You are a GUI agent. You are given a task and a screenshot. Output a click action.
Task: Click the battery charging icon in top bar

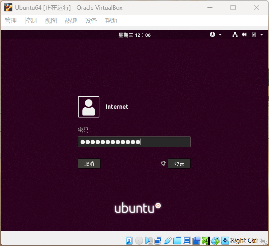click(x=254, y=35)
